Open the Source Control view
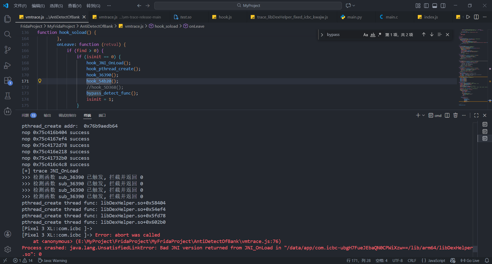The width and height of the screenshot is (492, 264). tap(8, 49)
